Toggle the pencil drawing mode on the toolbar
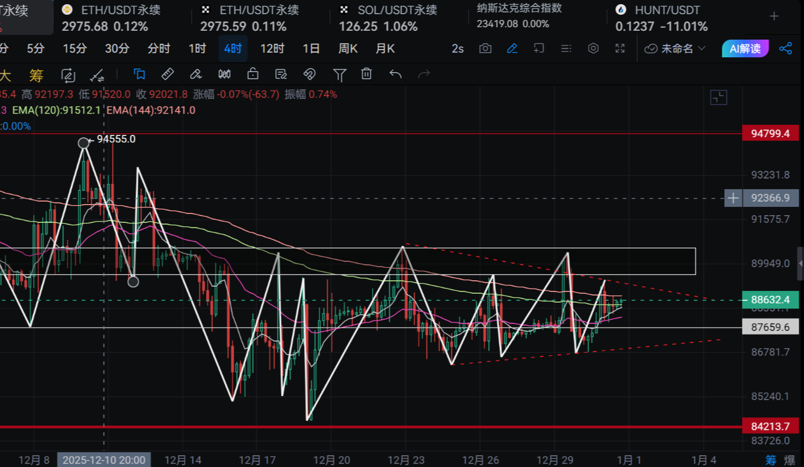 pos(512,49)
